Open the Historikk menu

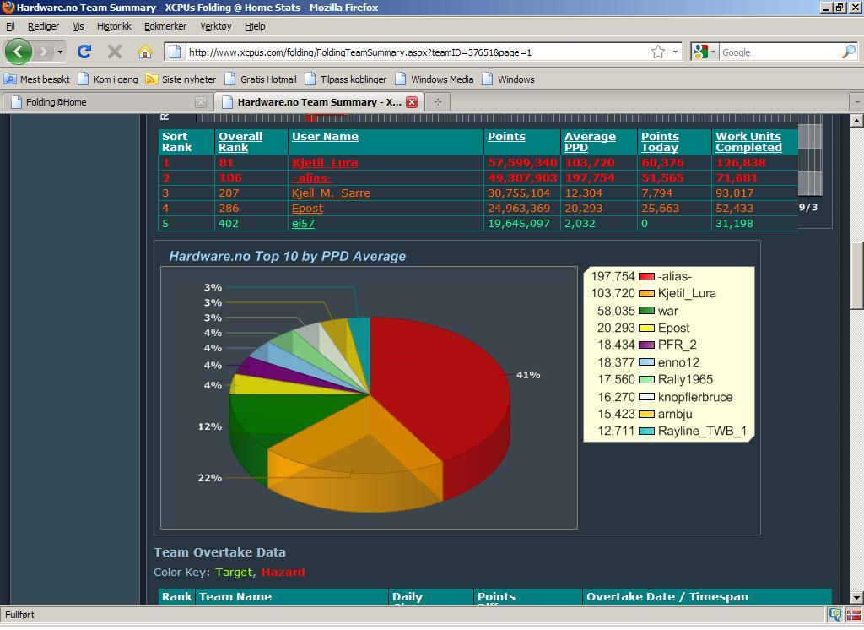(114, 26)
